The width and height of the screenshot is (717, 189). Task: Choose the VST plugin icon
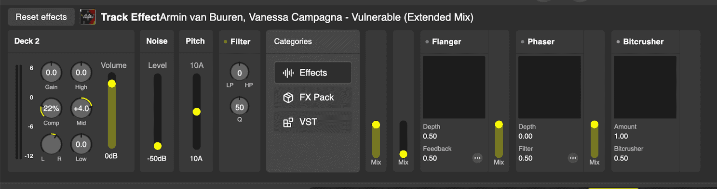click(288, 122)
